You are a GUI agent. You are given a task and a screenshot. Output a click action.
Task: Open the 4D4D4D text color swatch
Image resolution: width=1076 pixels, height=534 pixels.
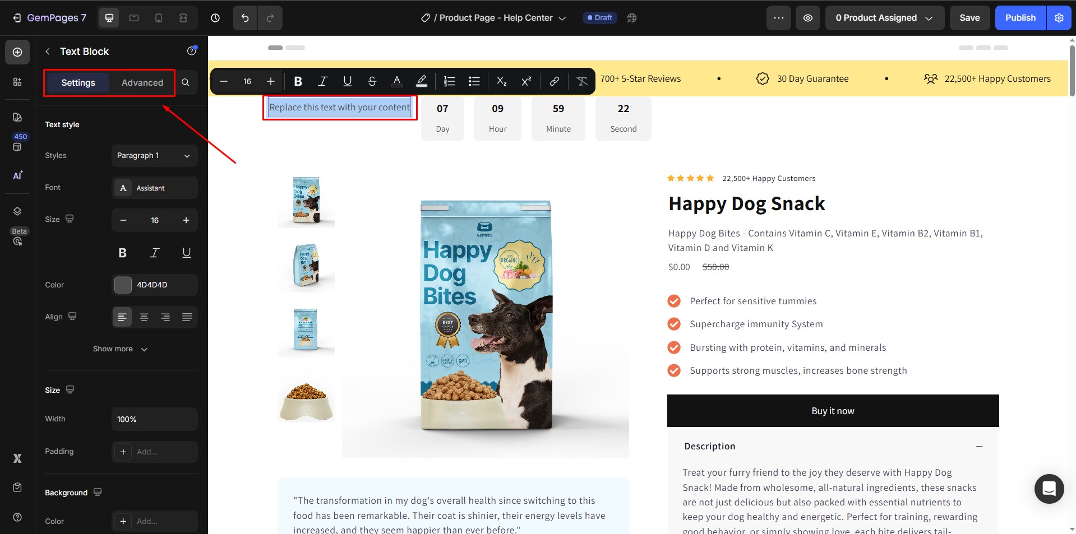pyautogui.click(x=123, y=285)
